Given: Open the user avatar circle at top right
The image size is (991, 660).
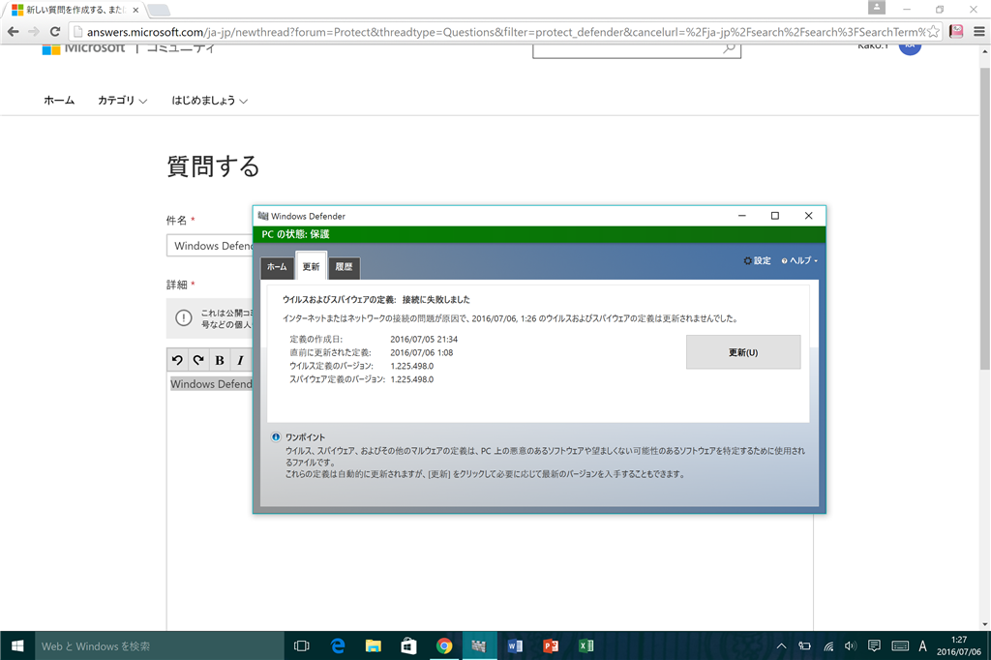Looking at the screenshot, I should (x=910, y=46).
